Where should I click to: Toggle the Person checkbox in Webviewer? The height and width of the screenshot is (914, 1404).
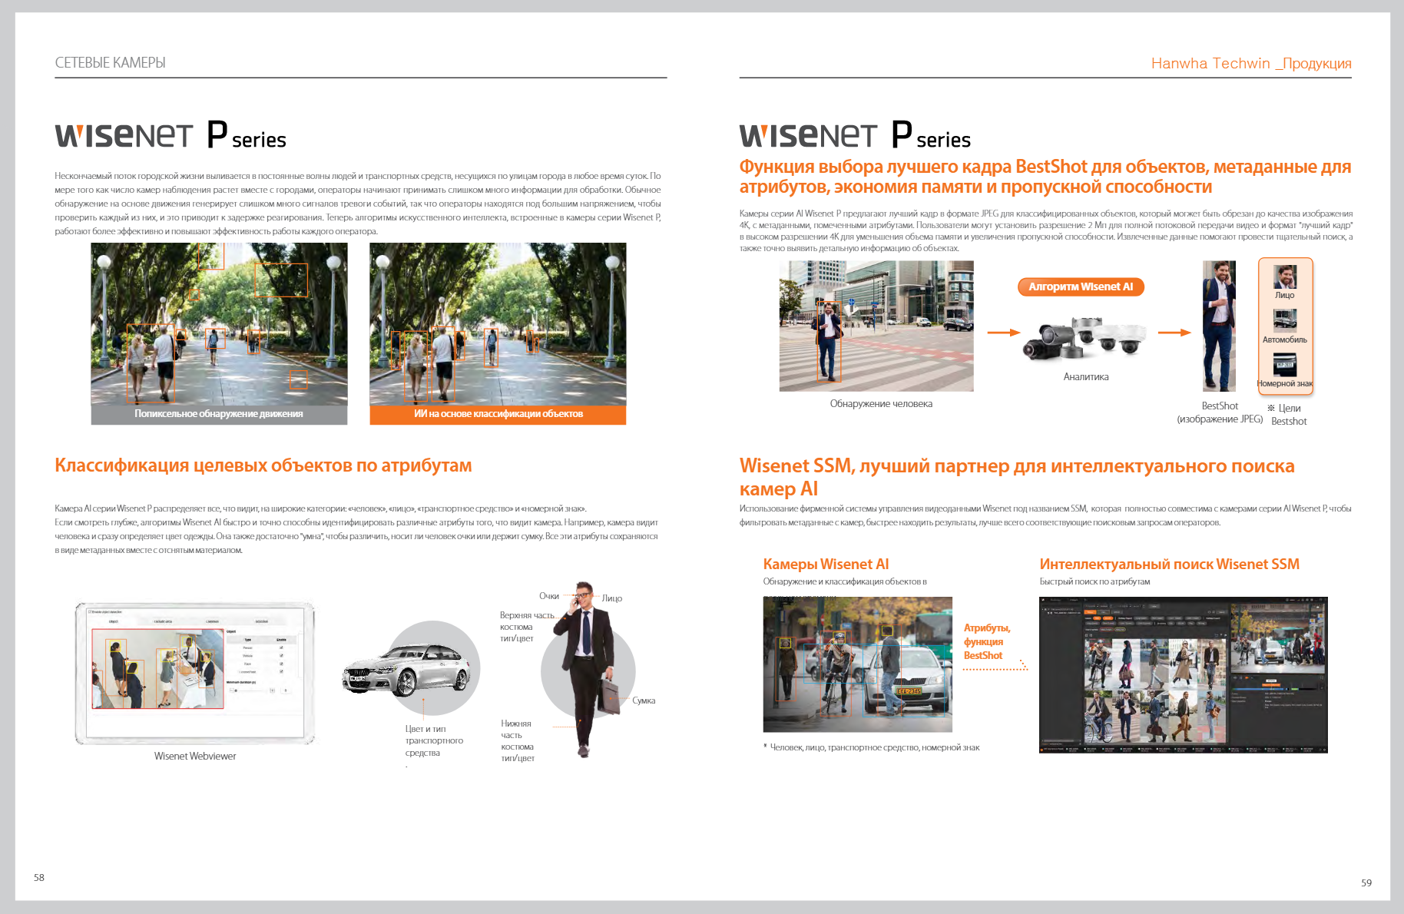281,647
